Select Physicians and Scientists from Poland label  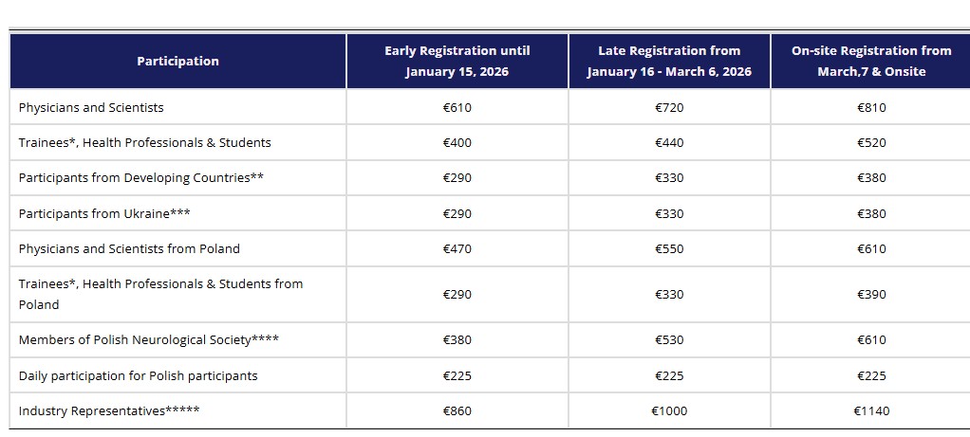click(129, 249)
